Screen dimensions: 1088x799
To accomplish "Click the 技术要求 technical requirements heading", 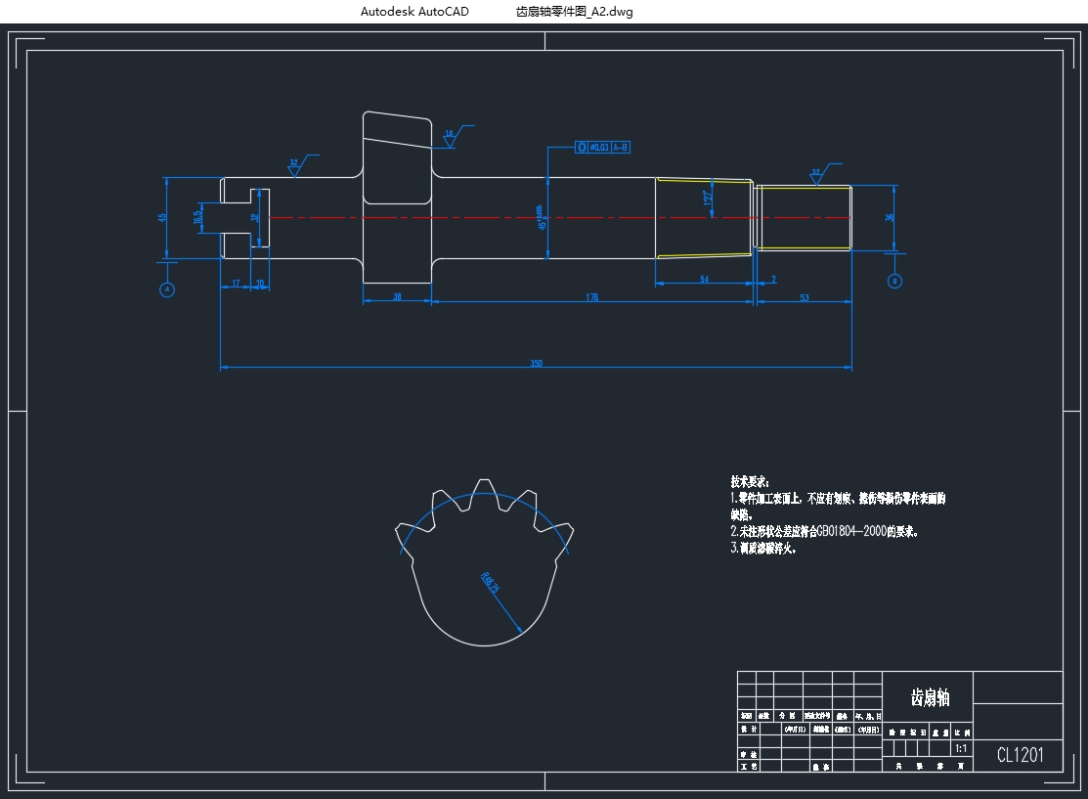I will coord(750,482).
